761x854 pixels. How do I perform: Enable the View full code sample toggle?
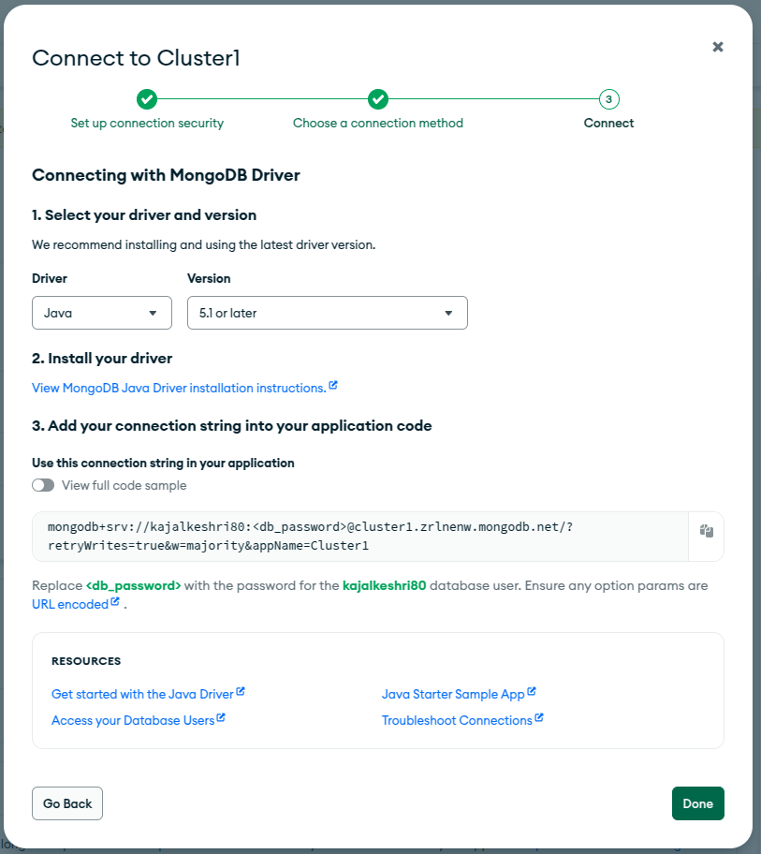(43, 485)
